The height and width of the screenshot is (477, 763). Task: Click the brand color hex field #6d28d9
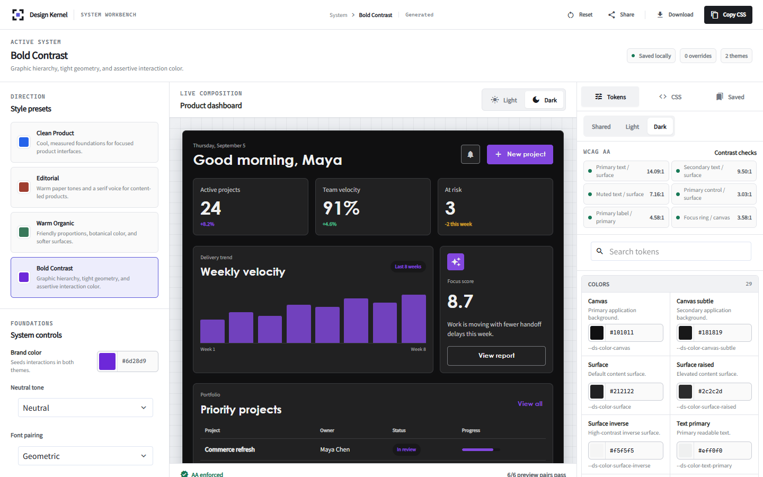[x=137, y=361]
